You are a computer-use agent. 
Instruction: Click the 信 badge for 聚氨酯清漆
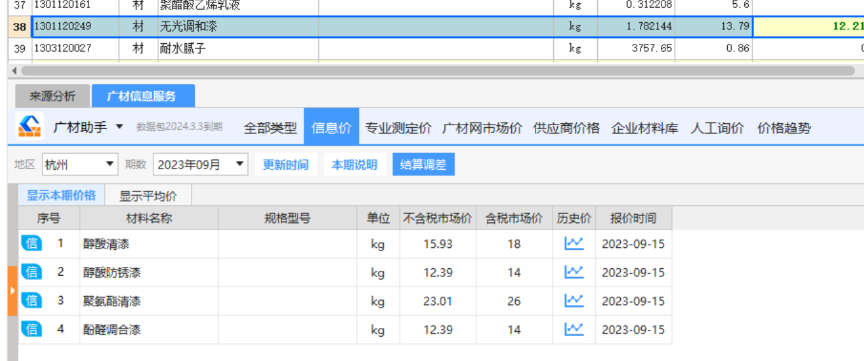31,301
